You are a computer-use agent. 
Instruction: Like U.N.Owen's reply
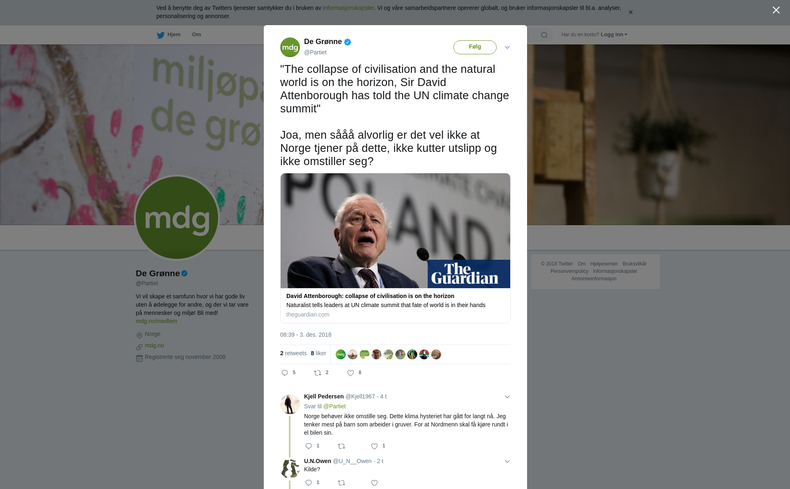point(374,483)
